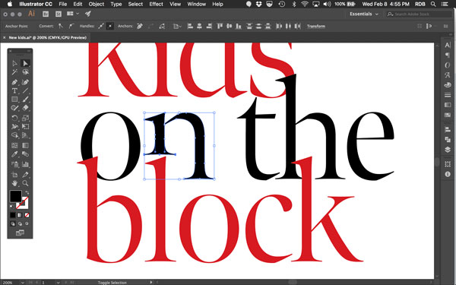Swap fill and stroke colors
This screenshot has height=285, width=456.
pyautogui.click(x=27, y=192)
